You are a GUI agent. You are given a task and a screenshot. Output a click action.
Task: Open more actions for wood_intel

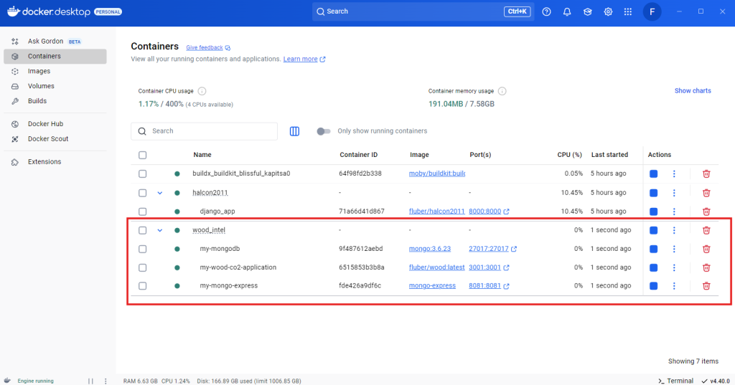(674, 230)
